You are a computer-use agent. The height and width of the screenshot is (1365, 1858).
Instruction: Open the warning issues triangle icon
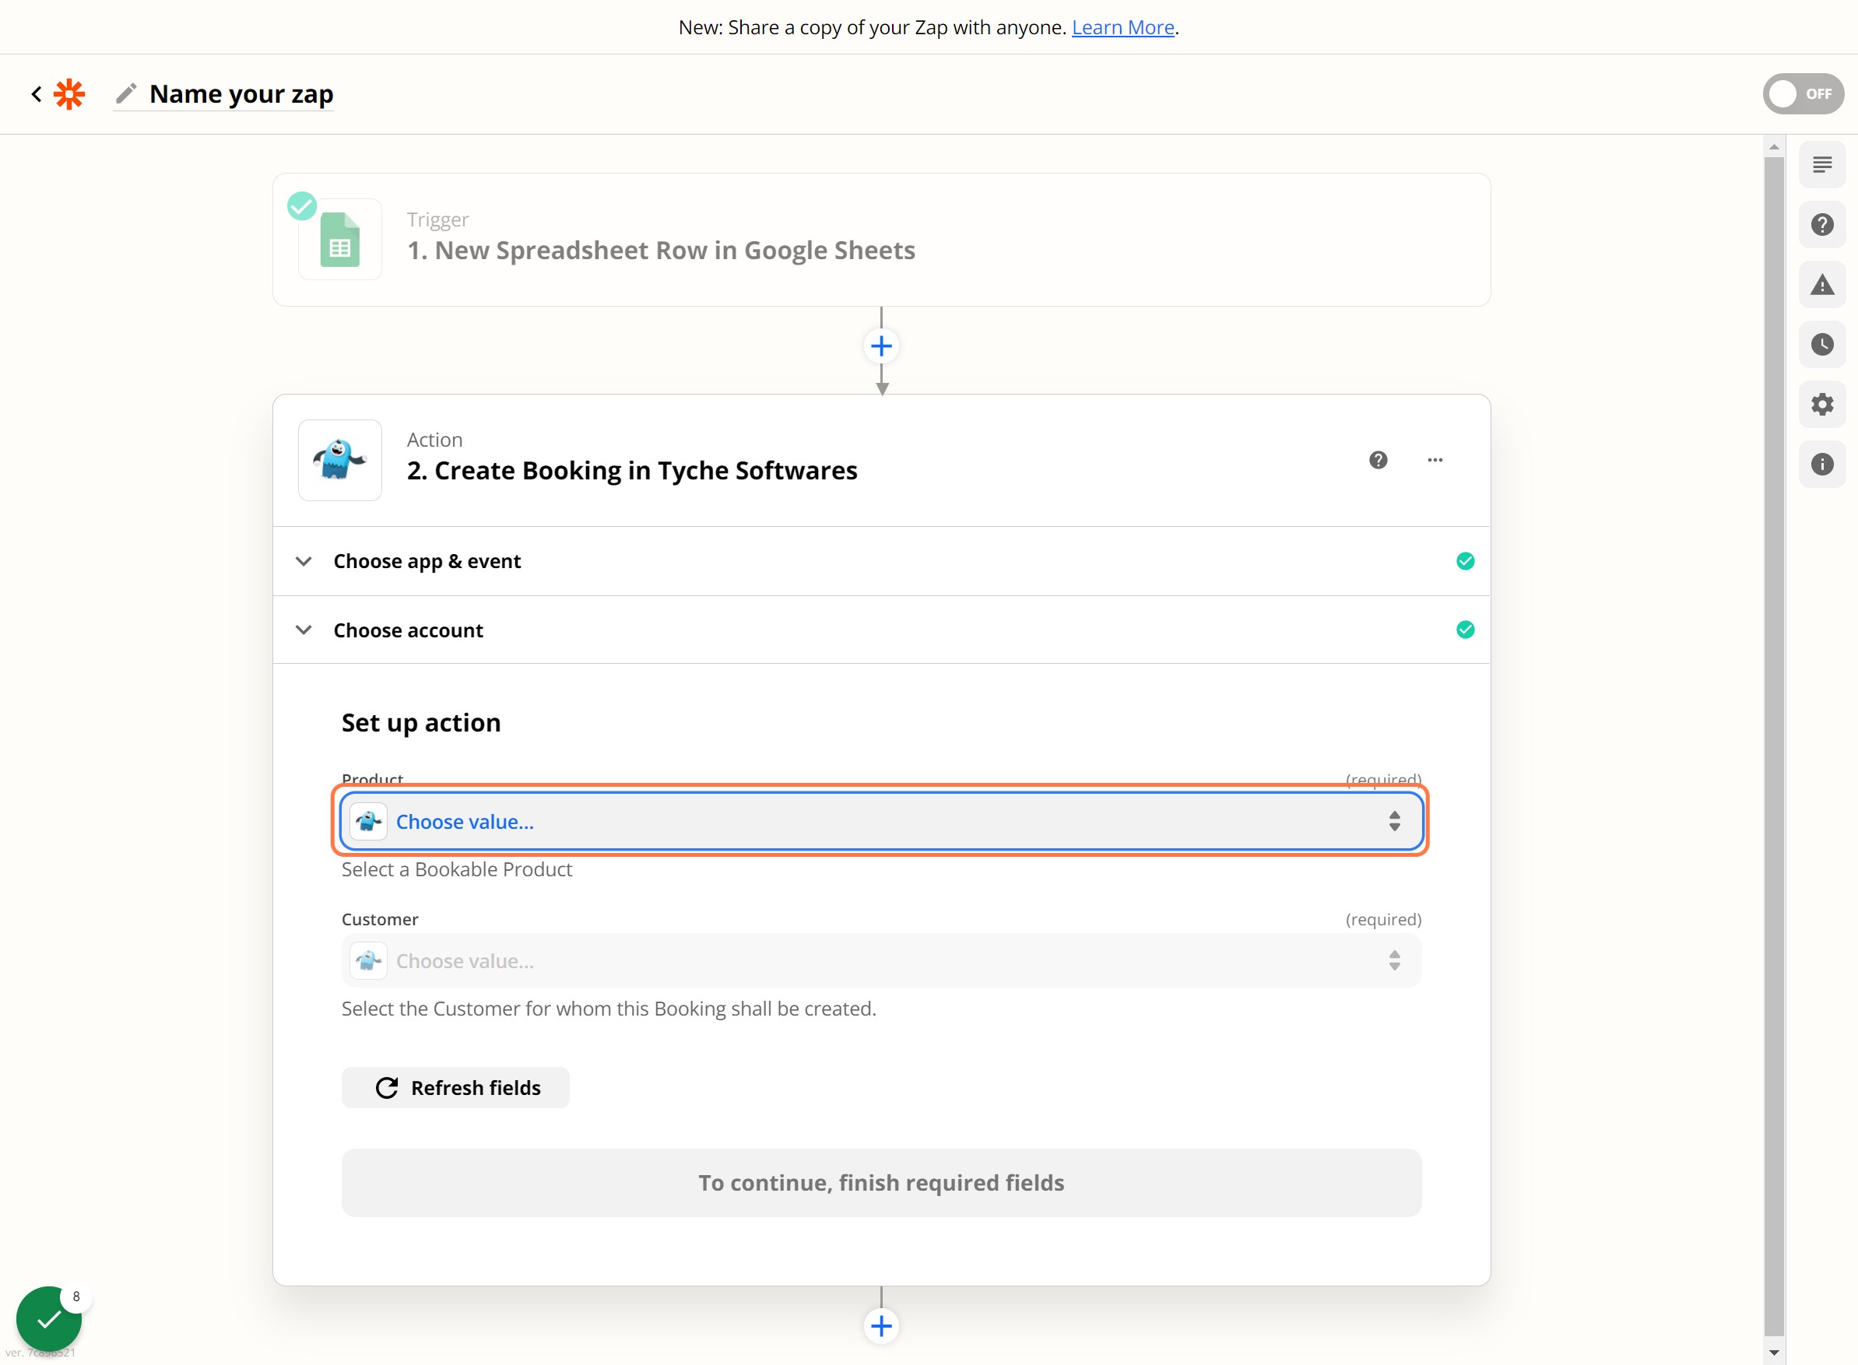pyautogui.click(x=1821, y=285)
